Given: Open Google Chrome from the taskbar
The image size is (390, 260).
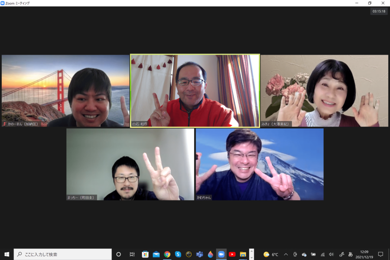Looking at the screenshot, I should [x=167, y=254].
